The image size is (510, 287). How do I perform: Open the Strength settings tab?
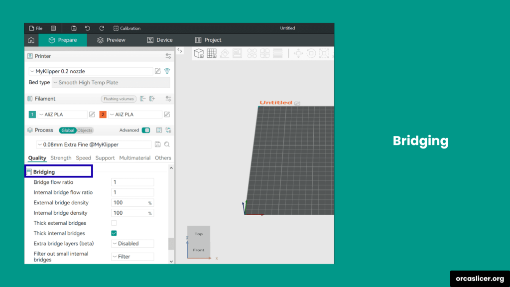(61, 158)
